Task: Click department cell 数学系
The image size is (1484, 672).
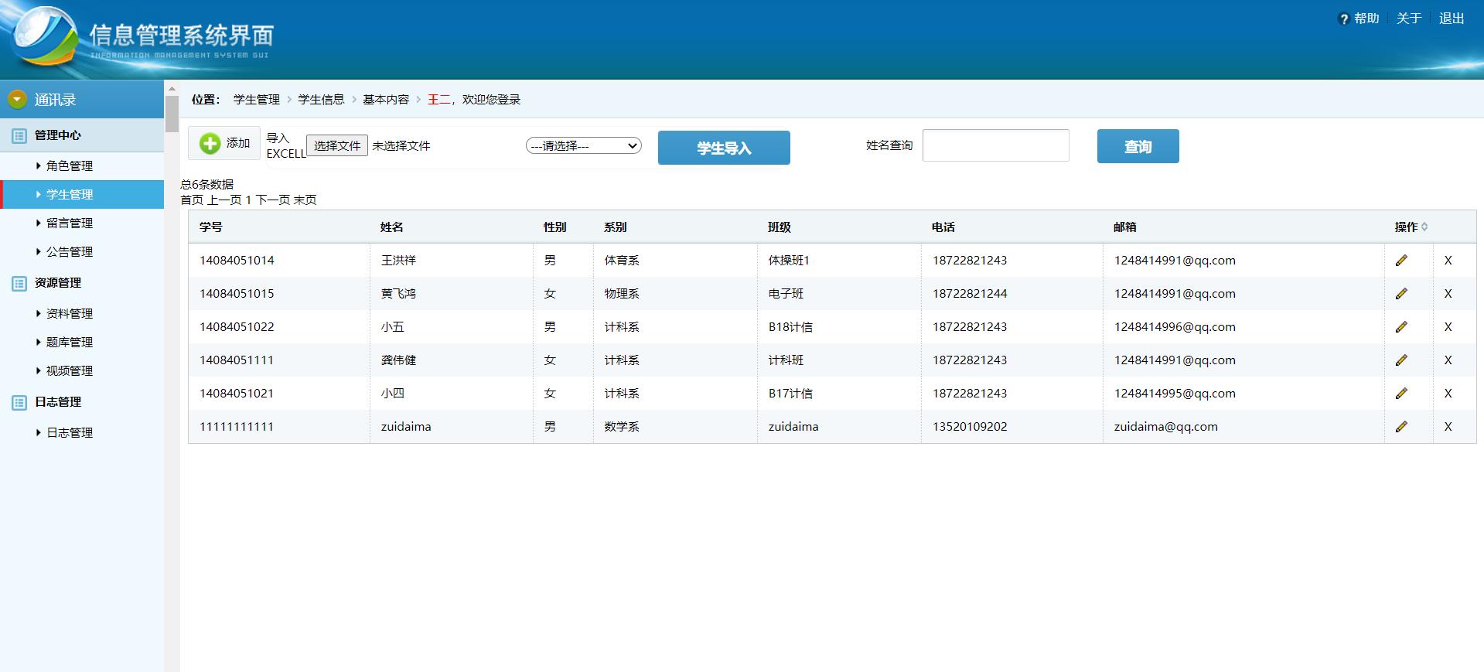Action: [x=622, y=427]
